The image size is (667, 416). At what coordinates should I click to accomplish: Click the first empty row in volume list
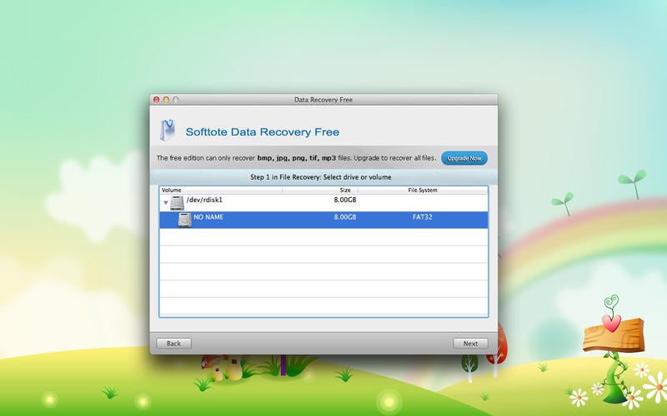323,237
